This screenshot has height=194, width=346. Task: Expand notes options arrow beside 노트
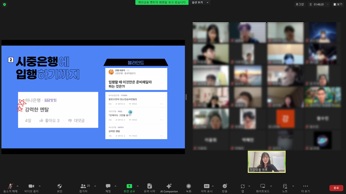click(x=293, y=186)
